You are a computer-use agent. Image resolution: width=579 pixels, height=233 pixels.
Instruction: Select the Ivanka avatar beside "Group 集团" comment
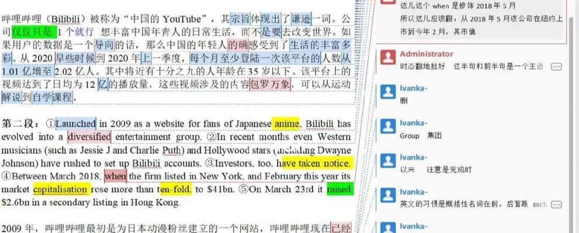(388, 126)
